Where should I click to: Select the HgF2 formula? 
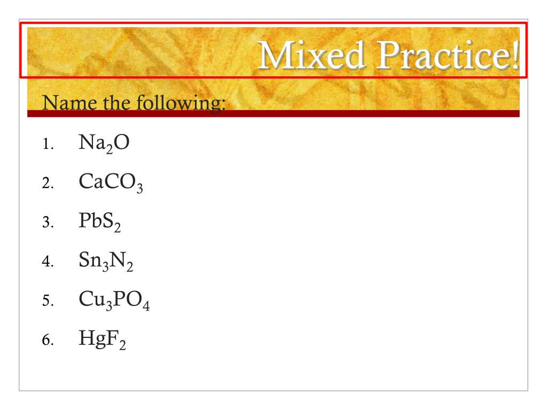[x=102, y=339]
